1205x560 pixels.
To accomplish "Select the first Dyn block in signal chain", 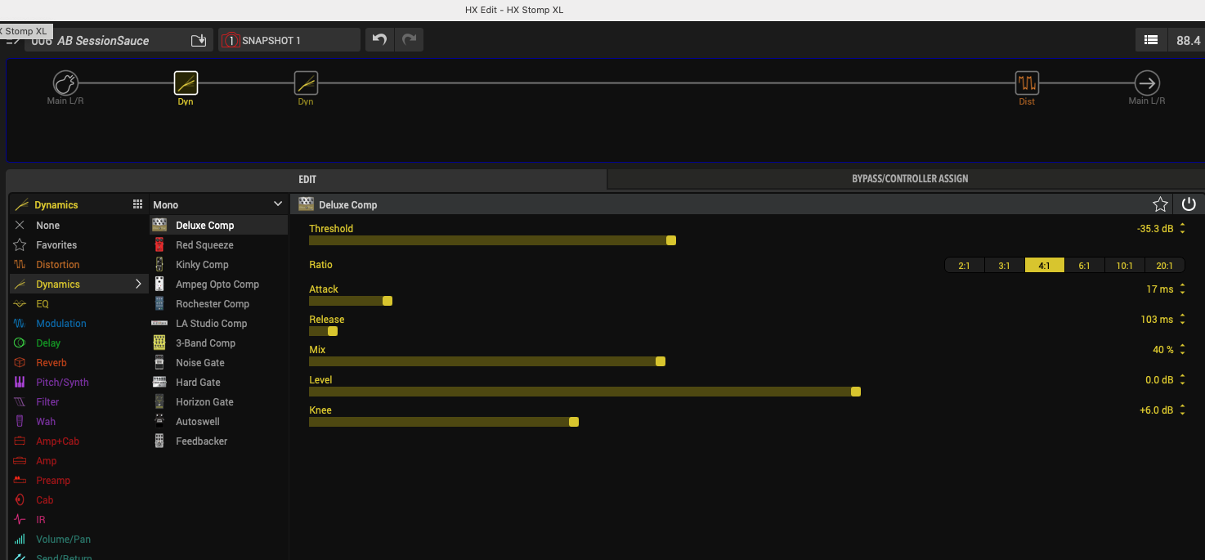I will [x=186, y=83].
